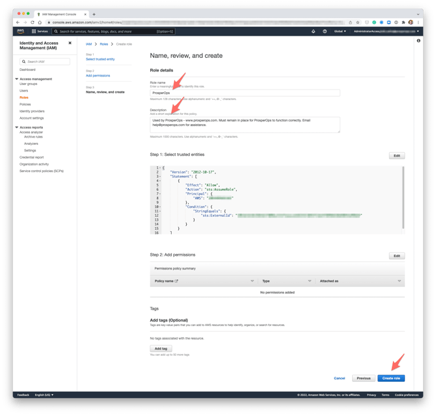Viewport: 436px width, 415px height.
Task: Open the notifications bell icon
Action: tap(313, 31)
